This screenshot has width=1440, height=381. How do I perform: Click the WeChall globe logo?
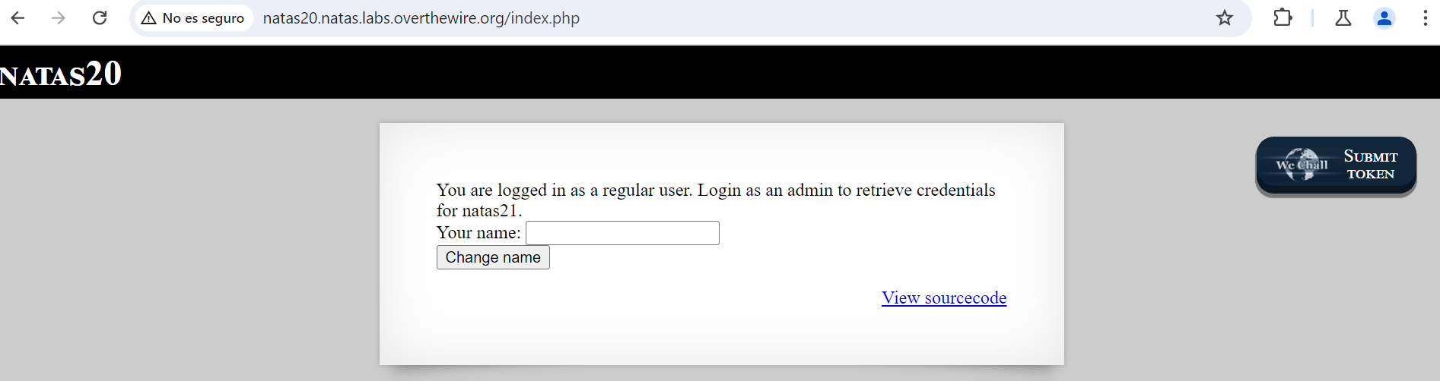[x=1302, y=165]
